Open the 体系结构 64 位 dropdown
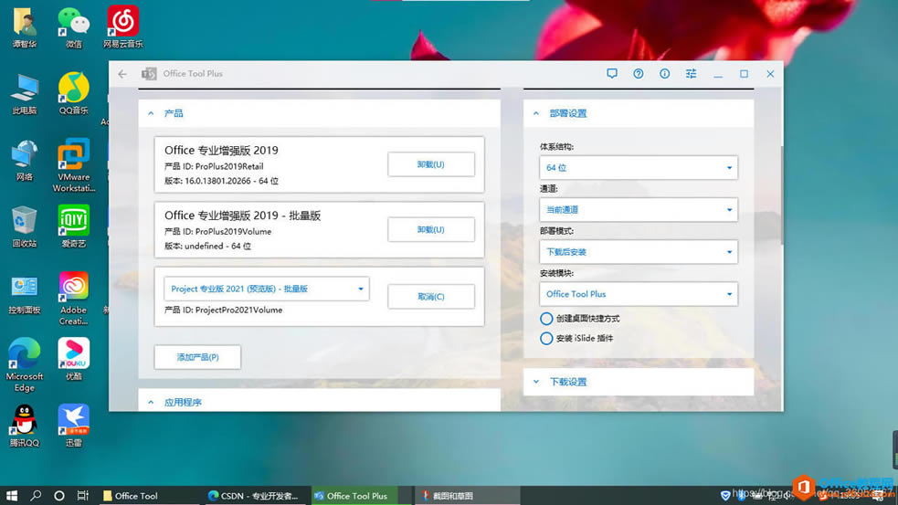898x505 pixels. click(x=638, y=168)
